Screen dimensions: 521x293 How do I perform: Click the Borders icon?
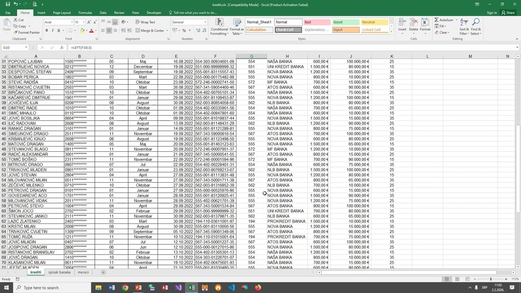click(70, 31)
